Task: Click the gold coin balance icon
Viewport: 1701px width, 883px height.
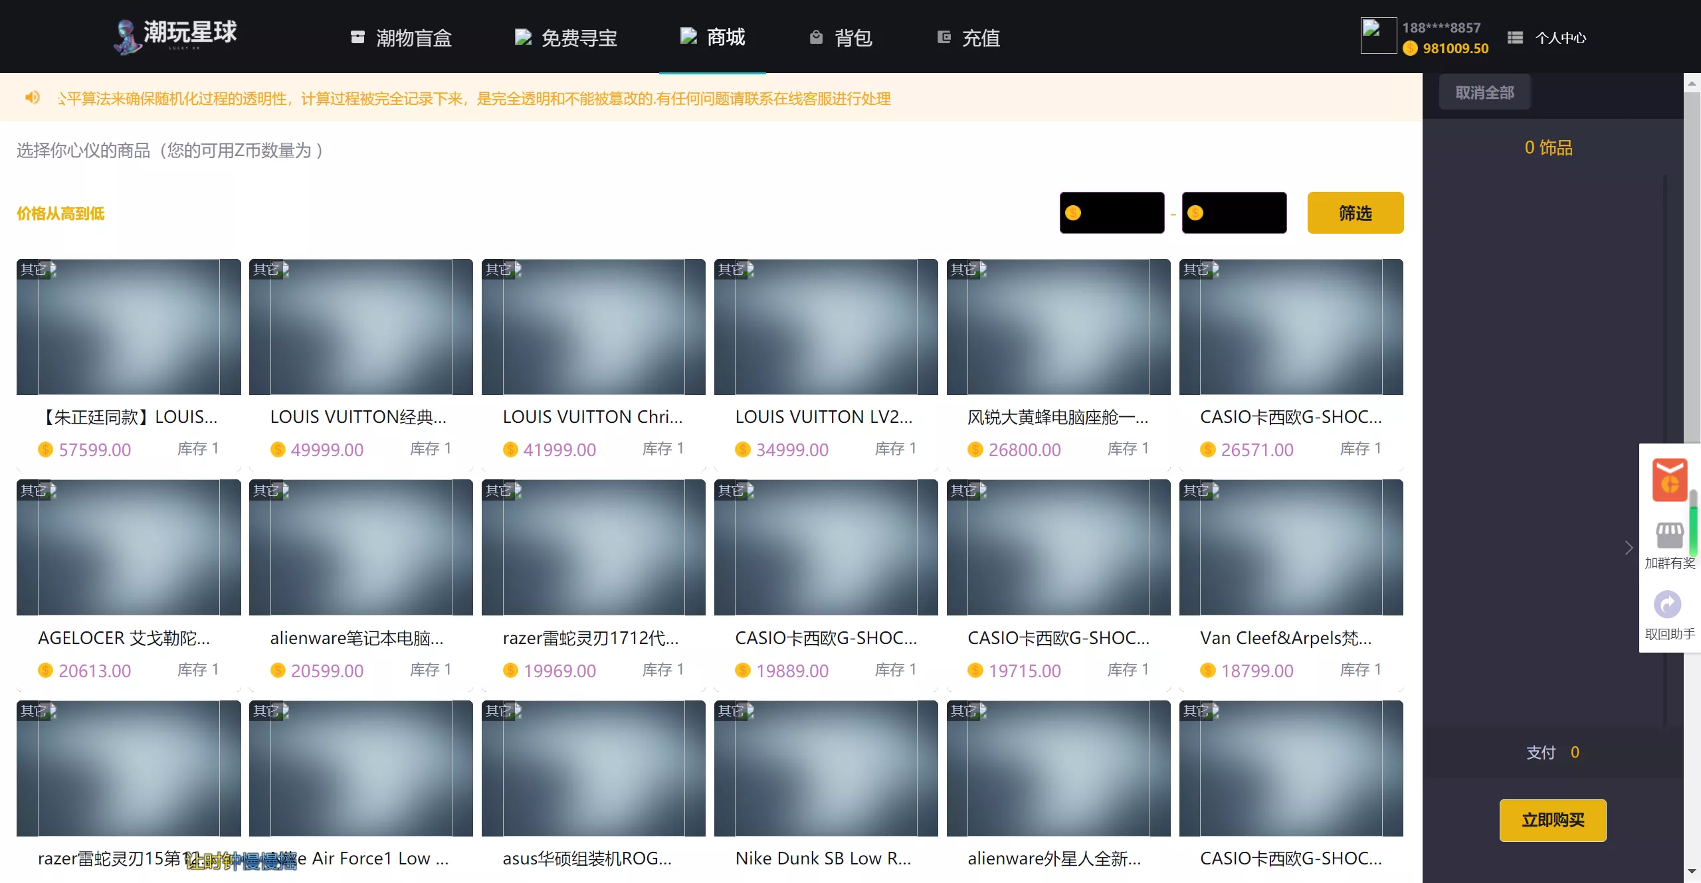Action: pyautogui.click(x=1410, y=48)
